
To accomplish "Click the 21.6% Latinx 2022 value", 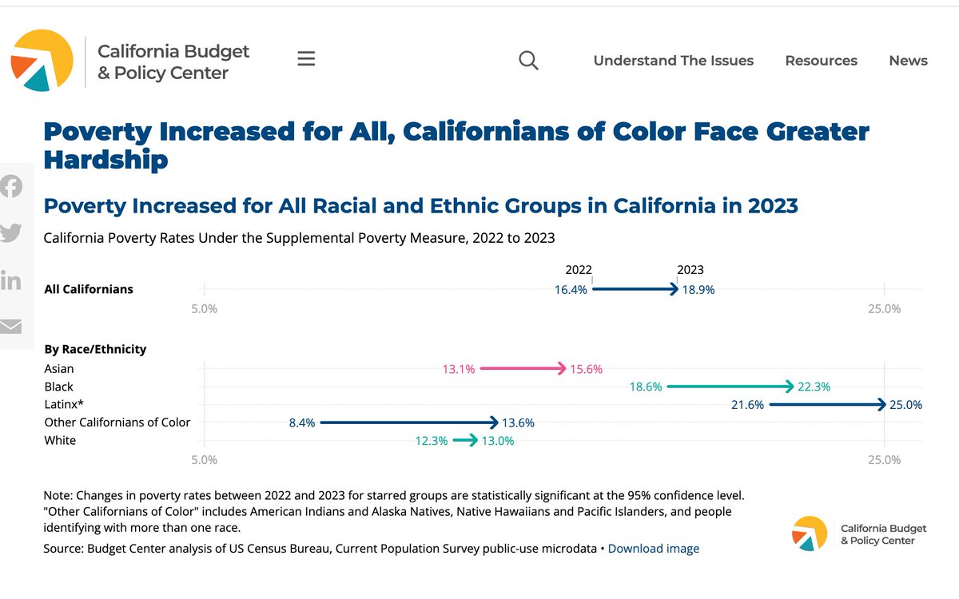I will click(748, 405).
